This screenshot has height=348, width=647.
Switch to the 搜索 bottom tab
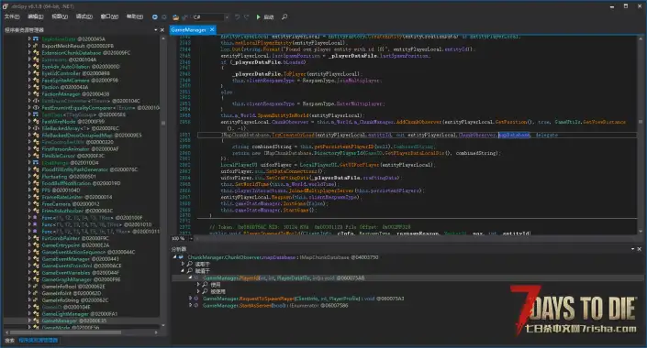tap(9, 340)
